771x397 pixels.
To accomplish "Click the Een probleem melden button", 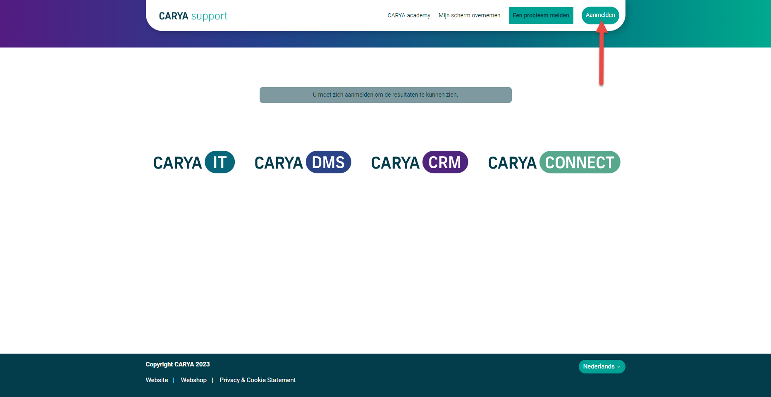I will pyautogui.click(x=541, y=15).
